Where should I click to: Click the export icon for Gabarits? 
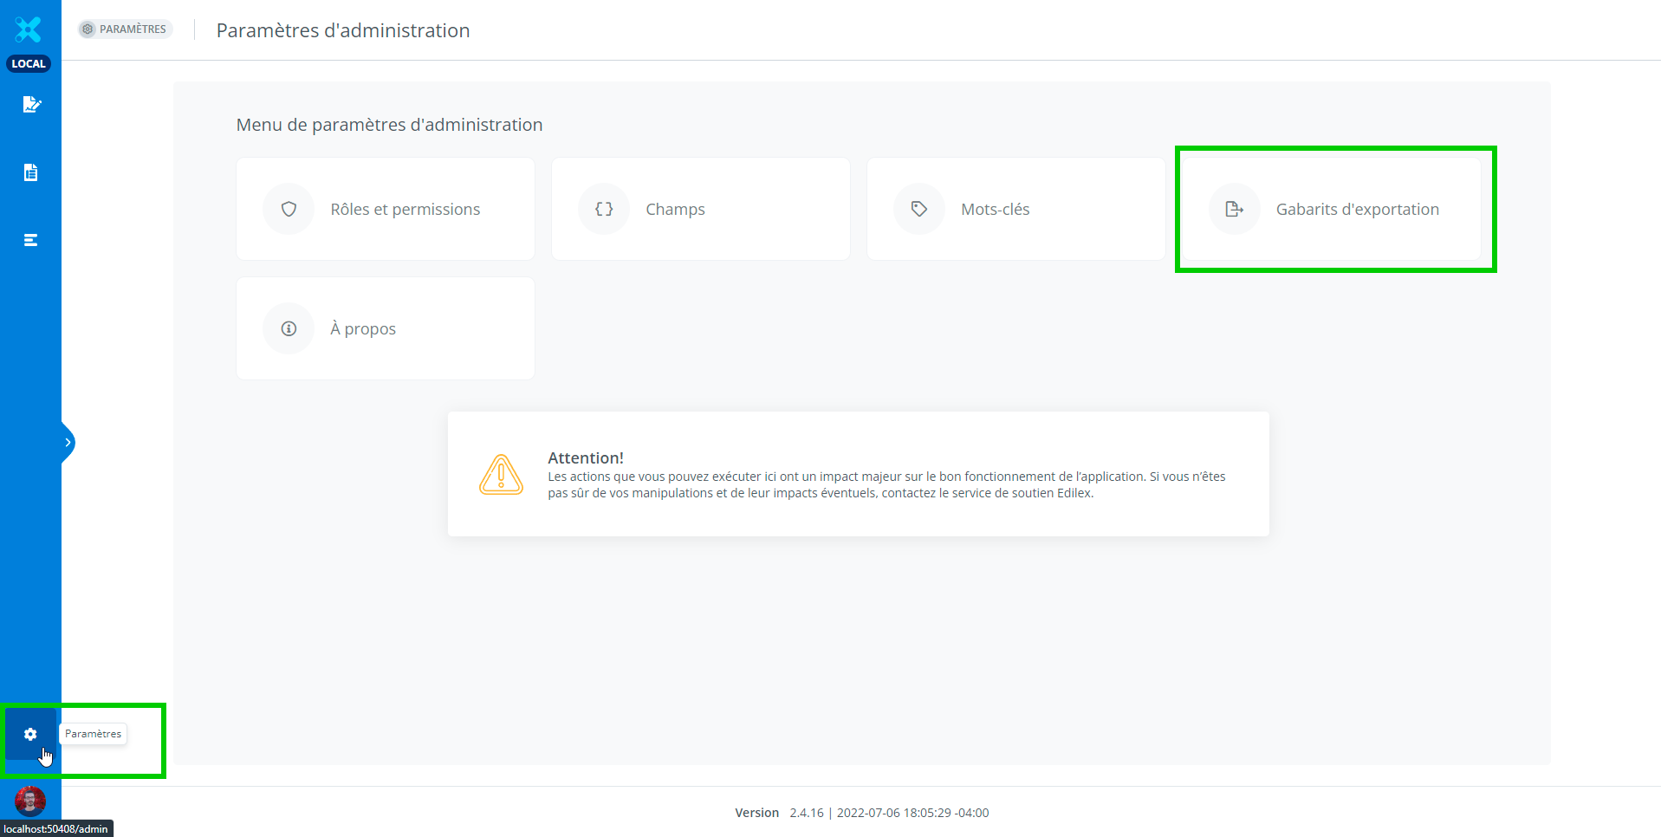click(x=1235, y=209)
